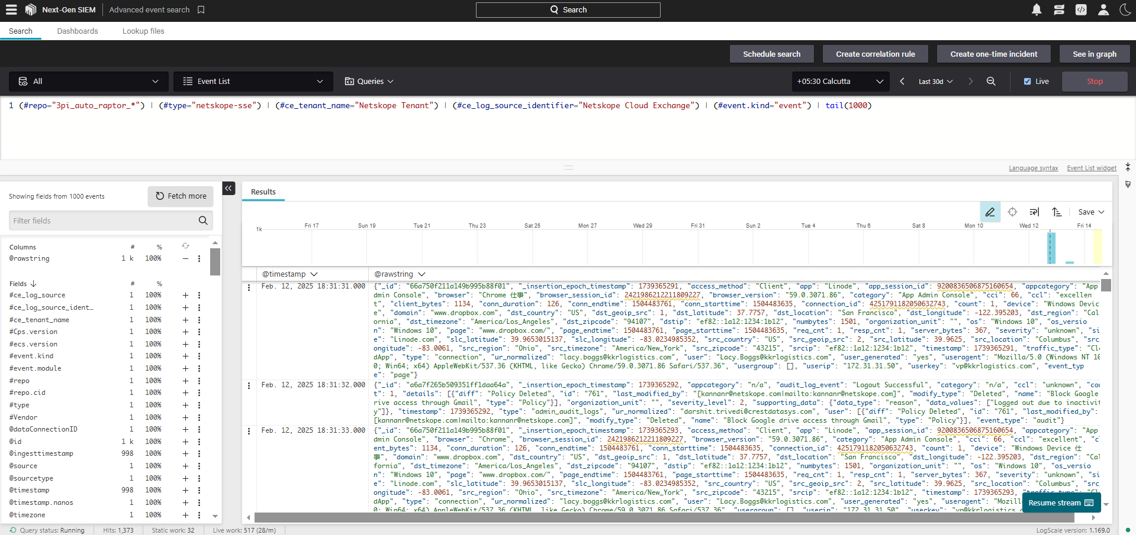
Task: Click the sort order icon in results toolbar
Action: click(x=1057, y=212)
